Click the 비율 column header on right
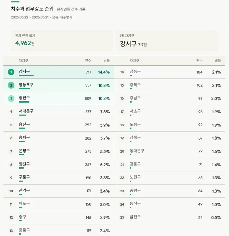 coord(218,61)
